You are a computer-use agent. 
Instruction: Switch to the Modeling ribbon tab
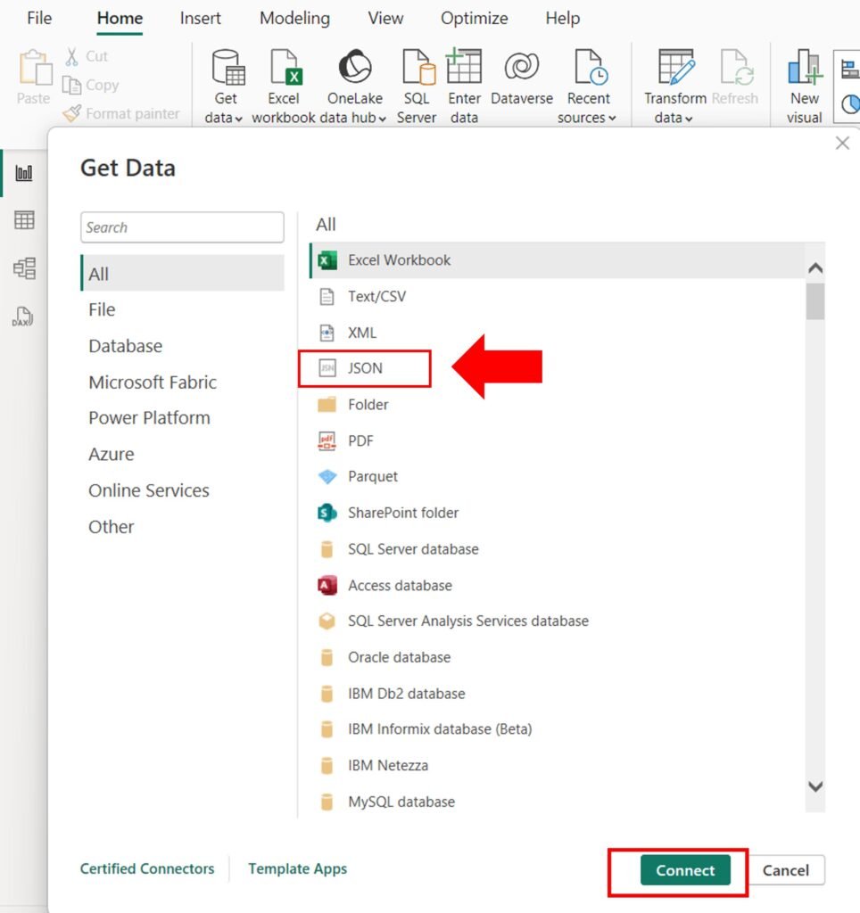(294, 18)
